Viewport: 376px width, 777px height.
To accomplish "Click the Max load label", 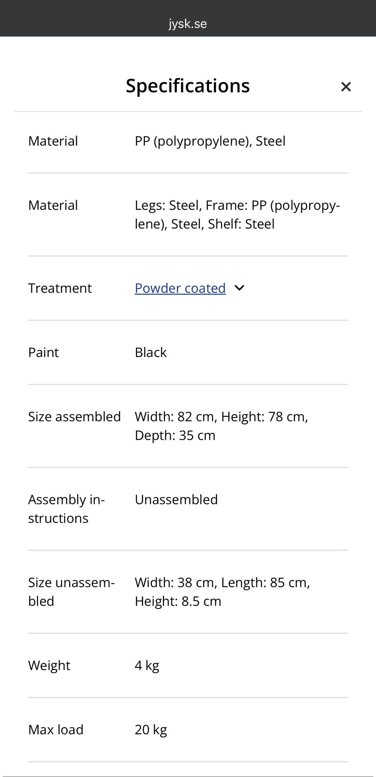I will (56, 730).
